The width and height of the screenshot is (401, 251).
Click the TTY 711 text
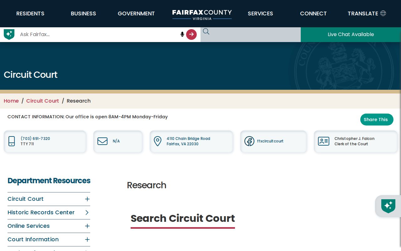(x=27, y=144)
